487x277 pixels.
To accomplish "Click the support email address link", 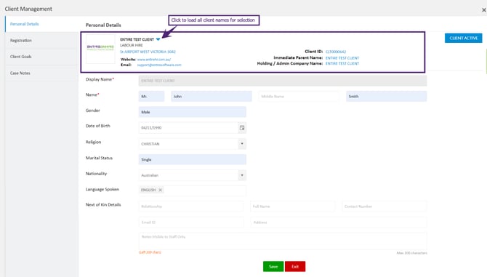I will [159, 65].
